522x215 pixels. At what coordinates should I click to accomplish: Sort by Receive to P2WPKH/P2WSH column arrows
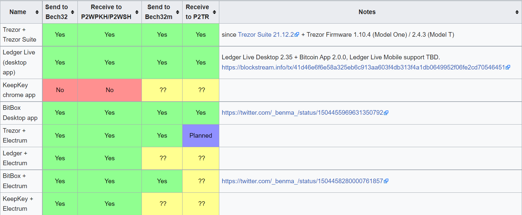pos(137,12)
